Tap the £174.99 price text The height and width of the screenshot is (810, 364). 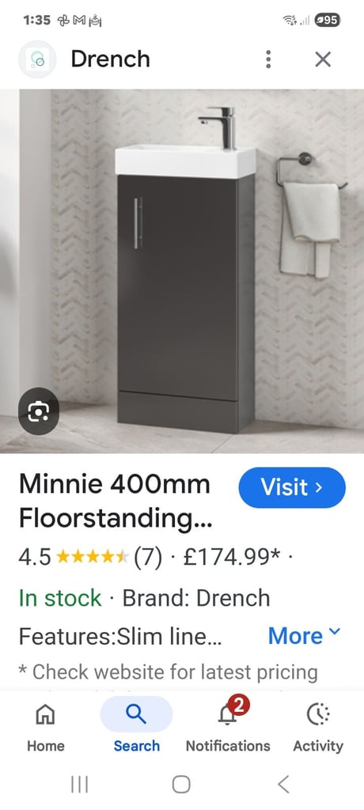232,557
